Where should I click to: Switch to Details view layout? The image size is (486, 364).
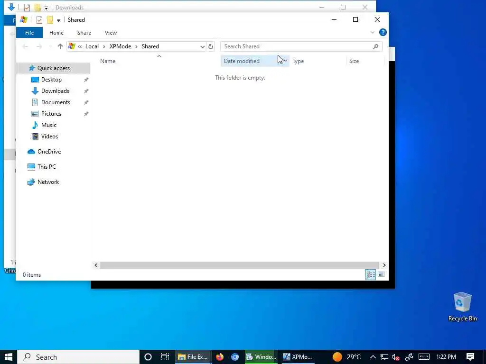(370, 274)
